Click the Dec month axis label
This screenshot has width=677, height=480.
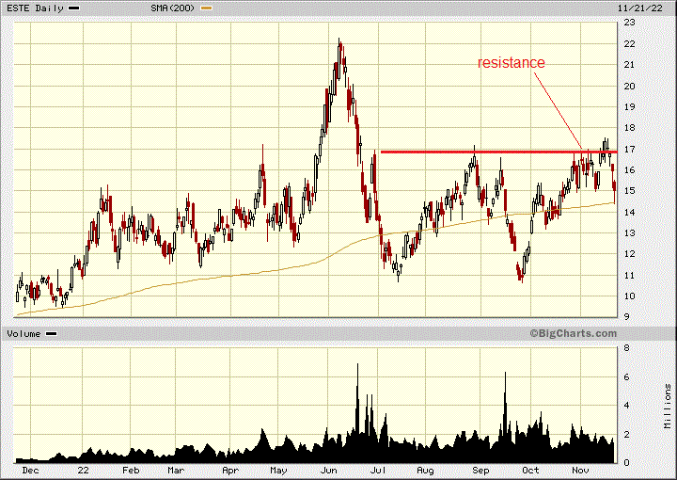pos(30,470)
